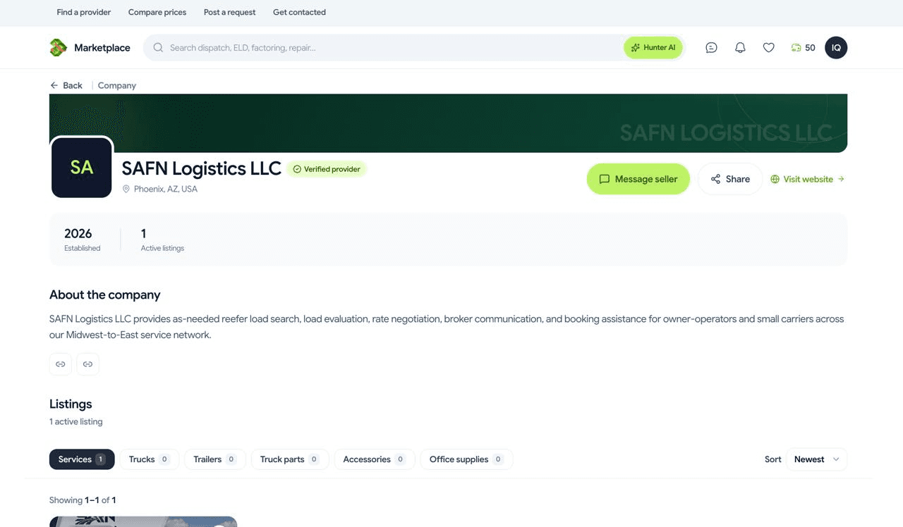Open Get contacted menu item
This screenshot has width=903, height=527.
(299, 12)
